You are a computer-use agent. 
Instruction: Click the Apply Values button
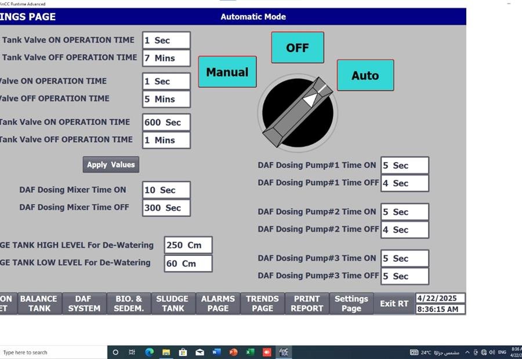(111, 164)
